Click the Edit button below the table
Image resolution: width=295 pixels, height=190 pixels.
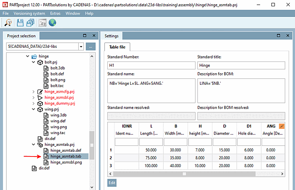112,183
